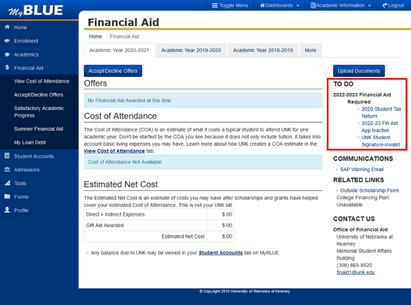Click the Enrollment graduation cap icon
This screenshot has width=411, height=305.
tap(7, 41)
